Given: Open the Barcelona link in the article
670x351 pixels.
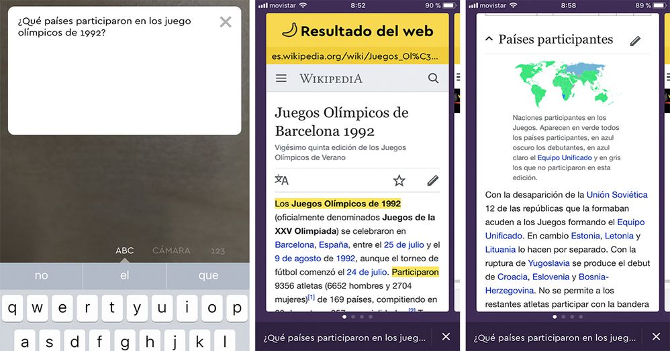Looking at the screenshot, I should (x=294, y=244).
